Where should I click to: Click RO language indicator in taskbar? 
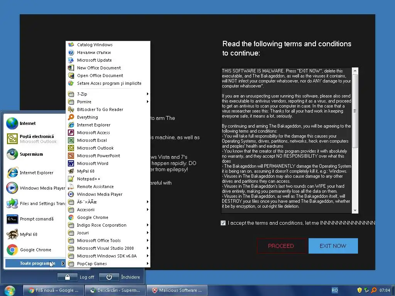point(334,290)
